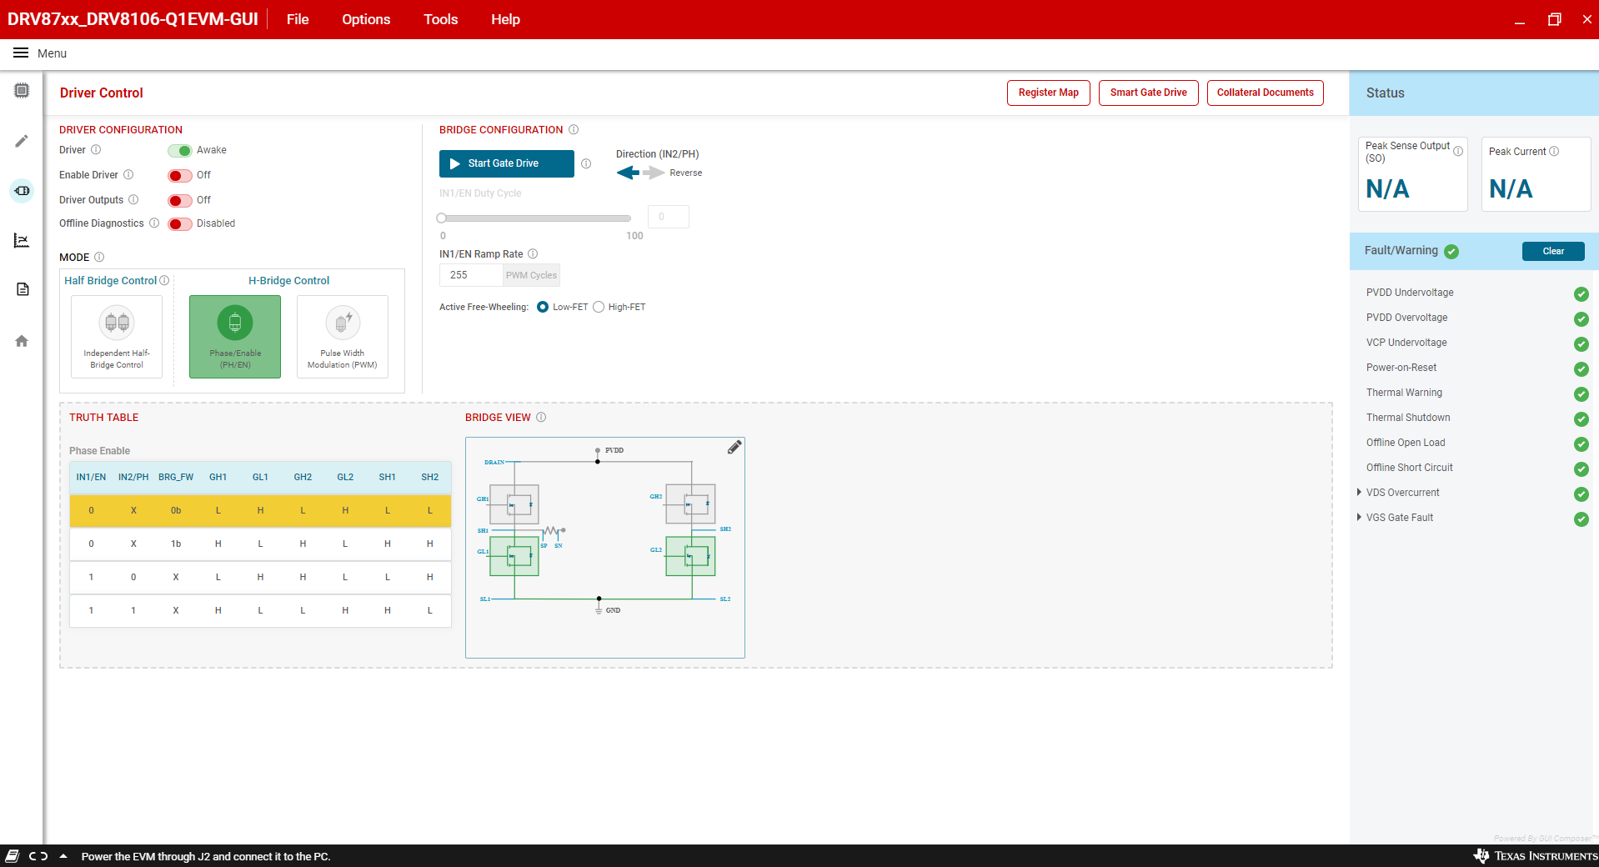Show info for Driver Outputs setting
This screenshot has width=1599, height=867.
[133, 200]
